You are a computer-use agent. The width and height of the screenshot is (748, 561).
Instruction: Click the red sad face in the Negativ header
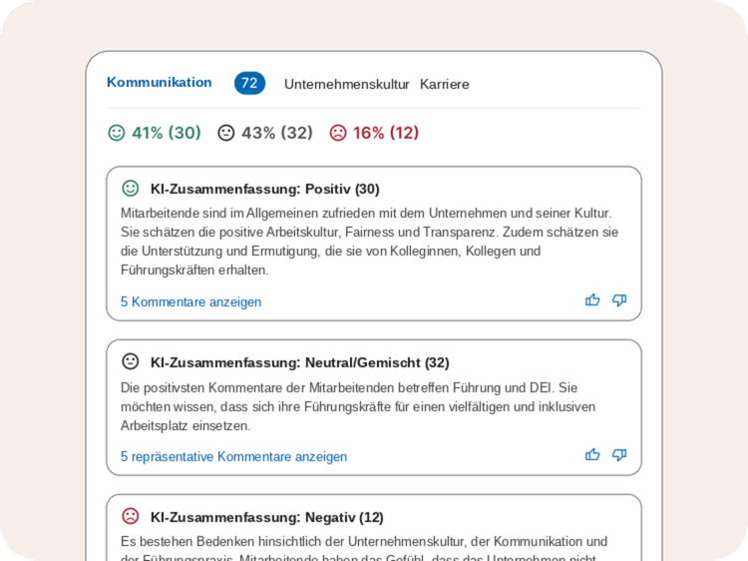tap(131, 516)
